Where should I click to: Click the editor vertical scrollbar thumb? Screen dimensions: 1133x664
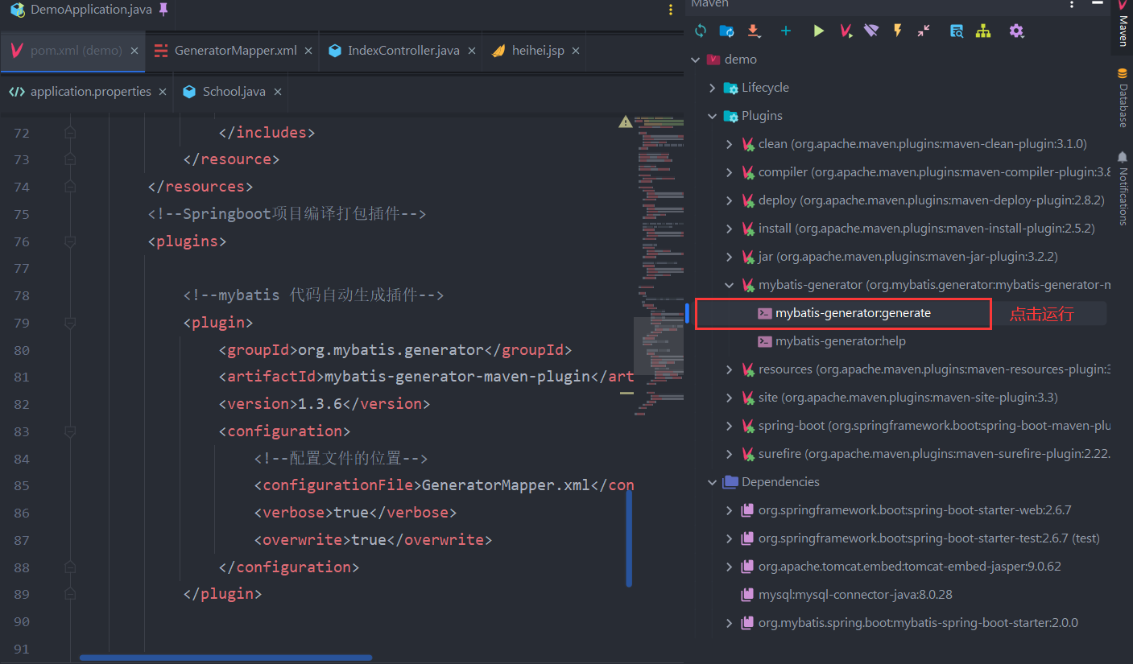tap(629, 538)
